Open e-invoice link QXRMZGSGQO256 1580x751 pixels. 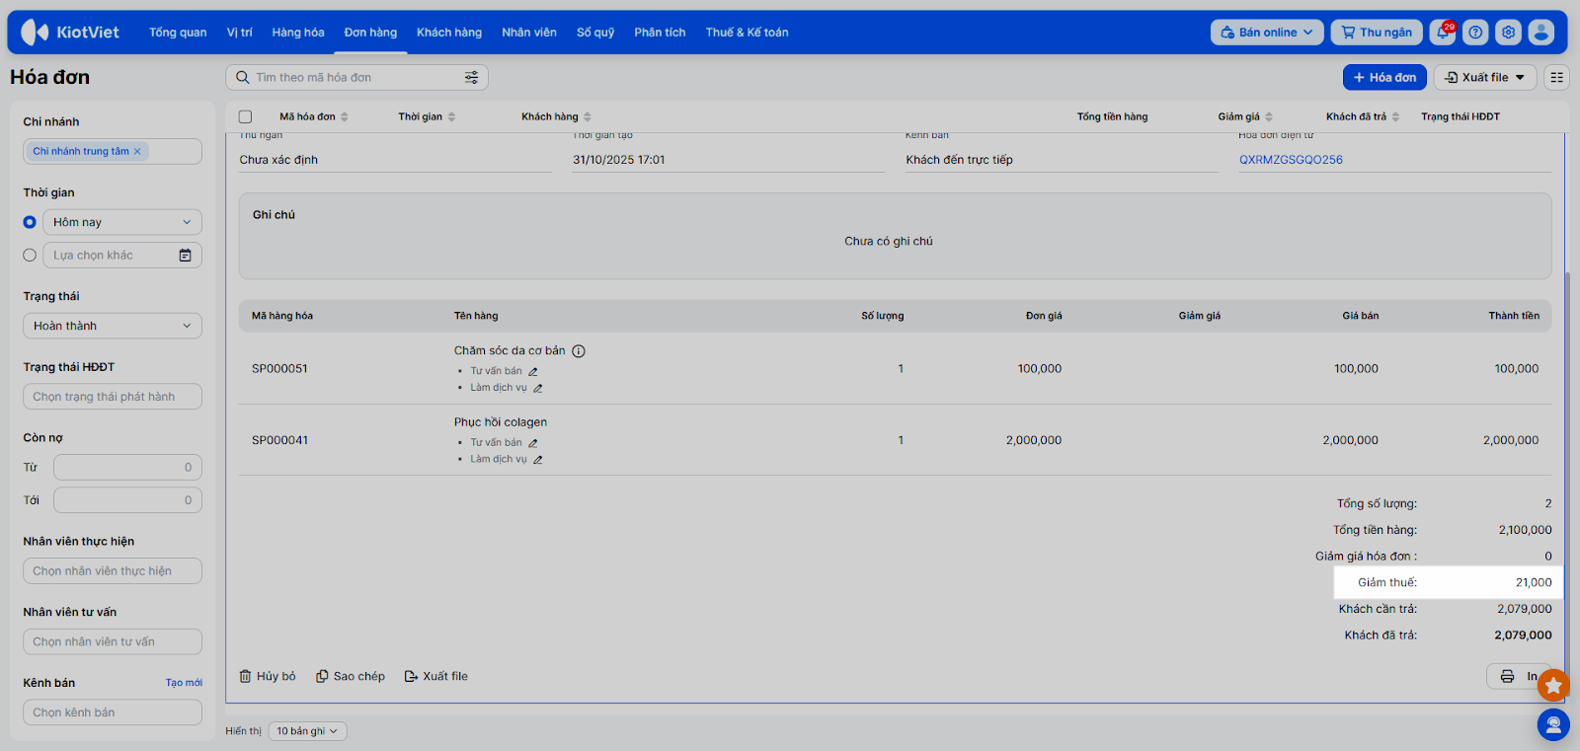1291,160
